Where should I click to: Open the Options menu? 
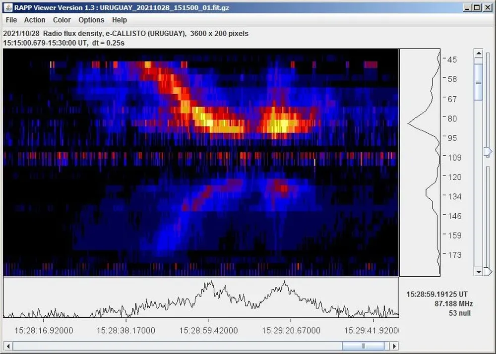(x=91, y=20)
